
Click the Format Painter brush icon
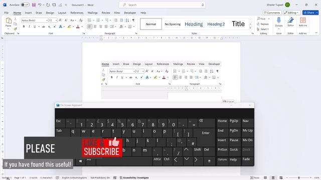(16, 29)
